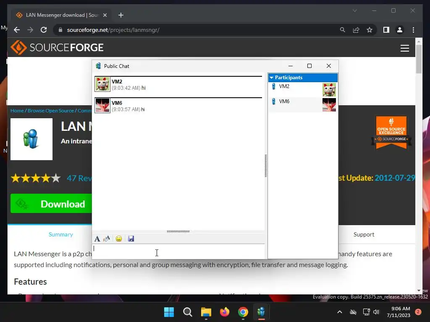Open File Explorer from the taskbar

click(x=206, y=312)
